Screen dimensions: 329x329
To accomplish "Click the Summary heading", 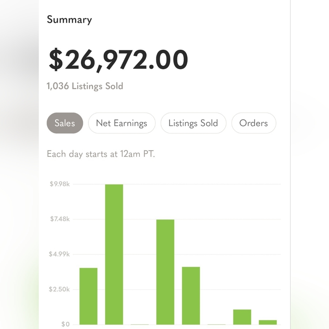I will (69, 19).
